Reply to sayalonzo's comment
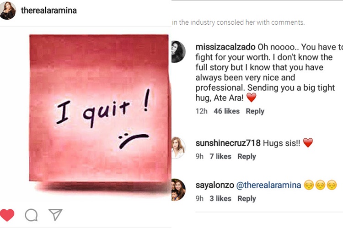 point(247,199)
